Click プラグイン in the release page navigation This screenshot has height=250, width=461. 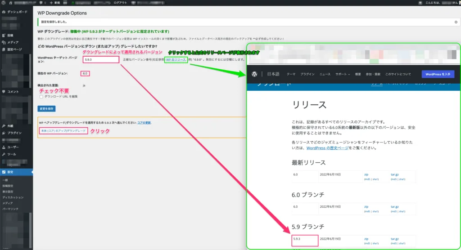click(307, 74)
